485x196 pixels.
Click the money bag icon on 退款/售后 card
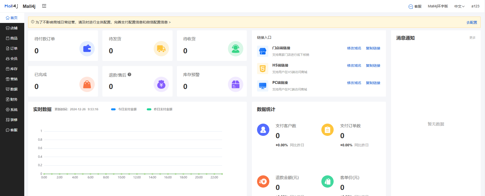(161, 84)
